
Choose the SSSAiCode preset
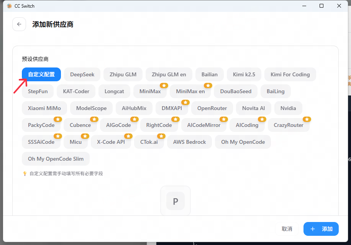[41, 142]
